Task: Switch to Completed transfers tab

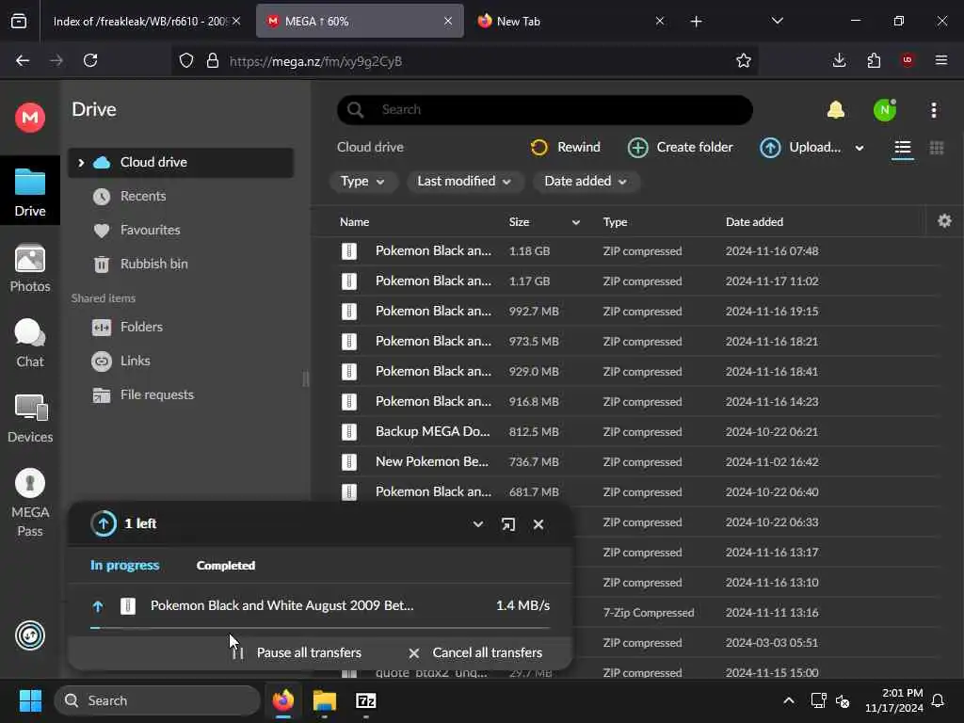Action: click(226, 565)
